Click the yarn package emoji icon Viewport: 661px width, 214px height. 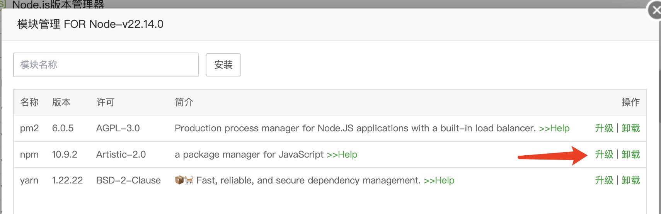[179, 180]
